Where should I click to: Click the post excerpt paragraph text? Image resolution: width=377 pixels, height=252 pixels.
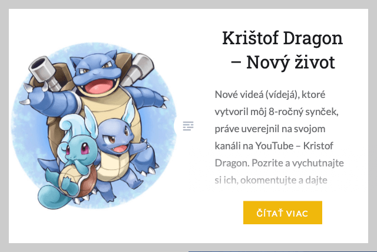click(279, 137)
